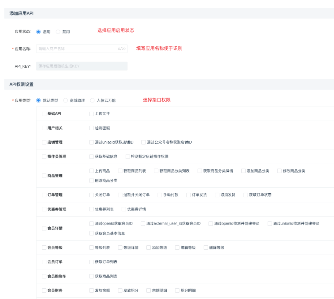Check the 编辑等级 permission
This screenshot has width=334, height=299.
point(177,248)
